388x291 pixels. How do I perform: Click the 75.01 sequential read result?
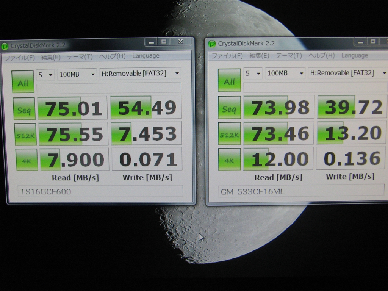pos(72,108)
